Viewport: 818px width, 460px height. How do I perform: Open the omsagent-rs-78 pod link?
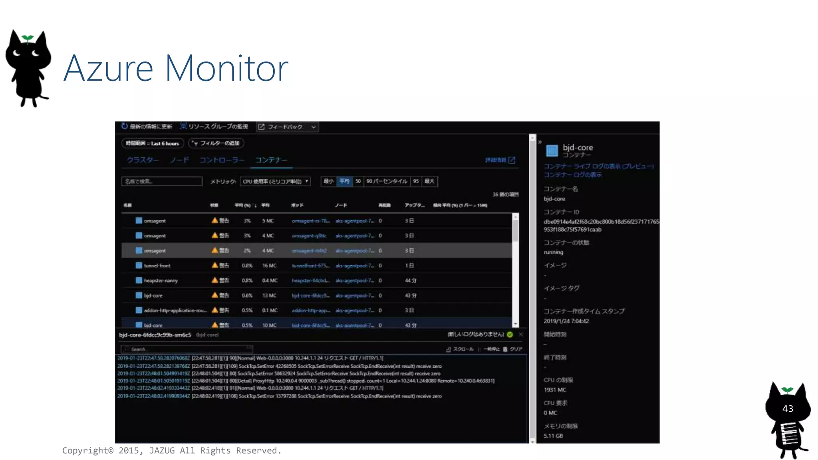coord(311,221)
